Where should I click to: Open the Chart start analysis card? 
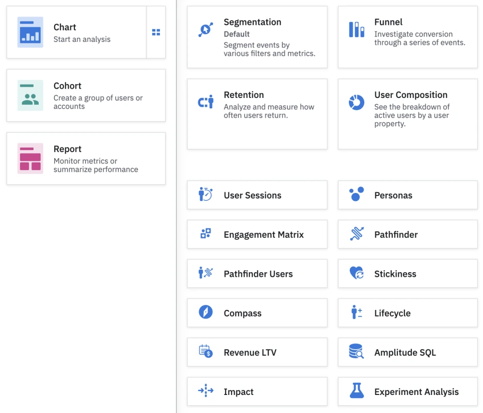(76, 32)
